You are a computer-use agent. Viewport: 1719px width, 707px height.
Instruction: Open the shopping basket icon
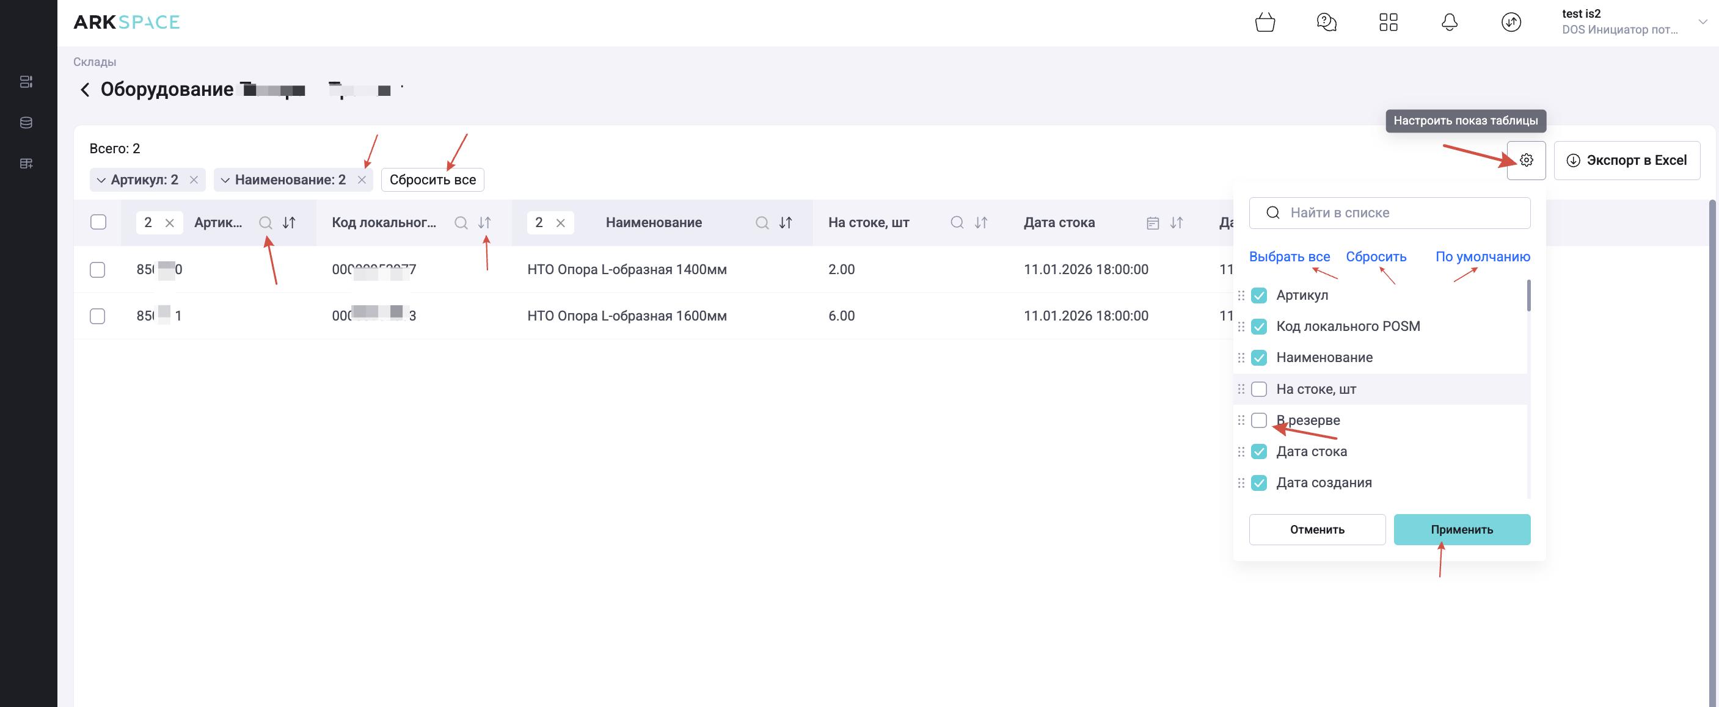(x=1265, y=23)
